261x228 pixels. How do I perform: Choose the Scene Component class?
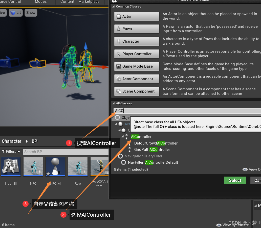[x=137, y=91]
